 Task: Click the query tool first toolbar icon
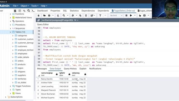[x=39, y=15]
